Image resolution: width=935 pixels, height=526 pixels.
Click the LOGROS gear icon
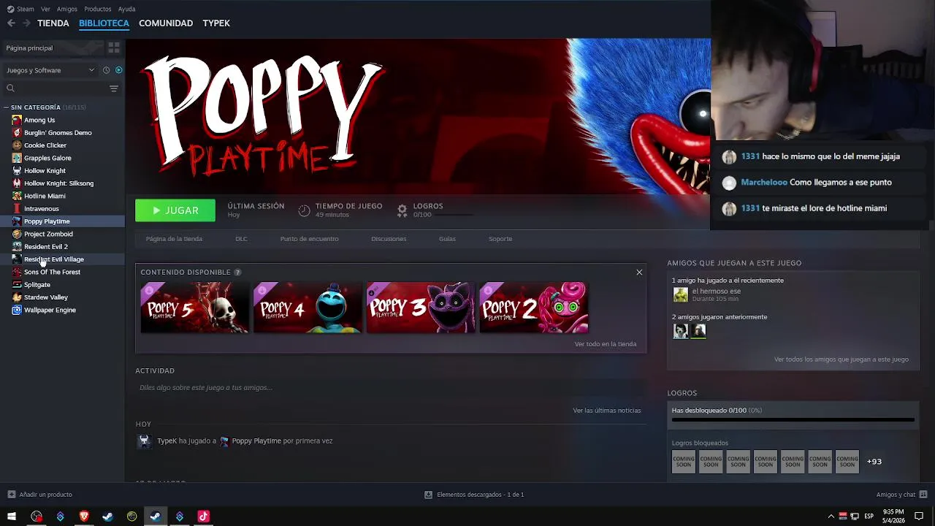[402, 210]
